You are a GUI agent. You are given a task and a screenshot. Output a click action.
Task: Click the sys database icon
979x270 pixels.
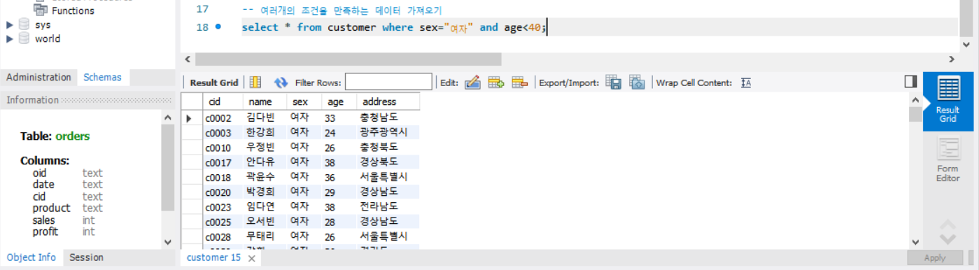[x=24, y=24]
